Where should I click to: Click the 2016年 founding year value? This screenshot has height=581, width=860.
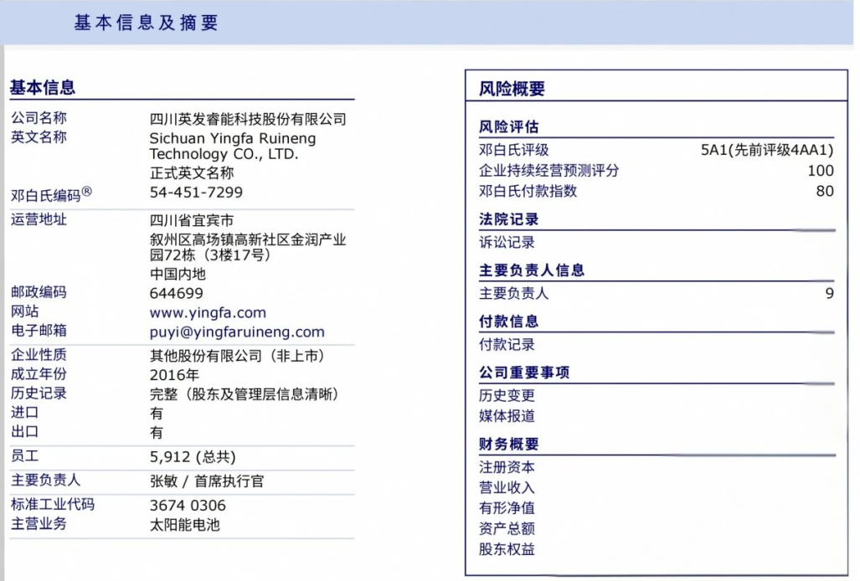point(174,375)
